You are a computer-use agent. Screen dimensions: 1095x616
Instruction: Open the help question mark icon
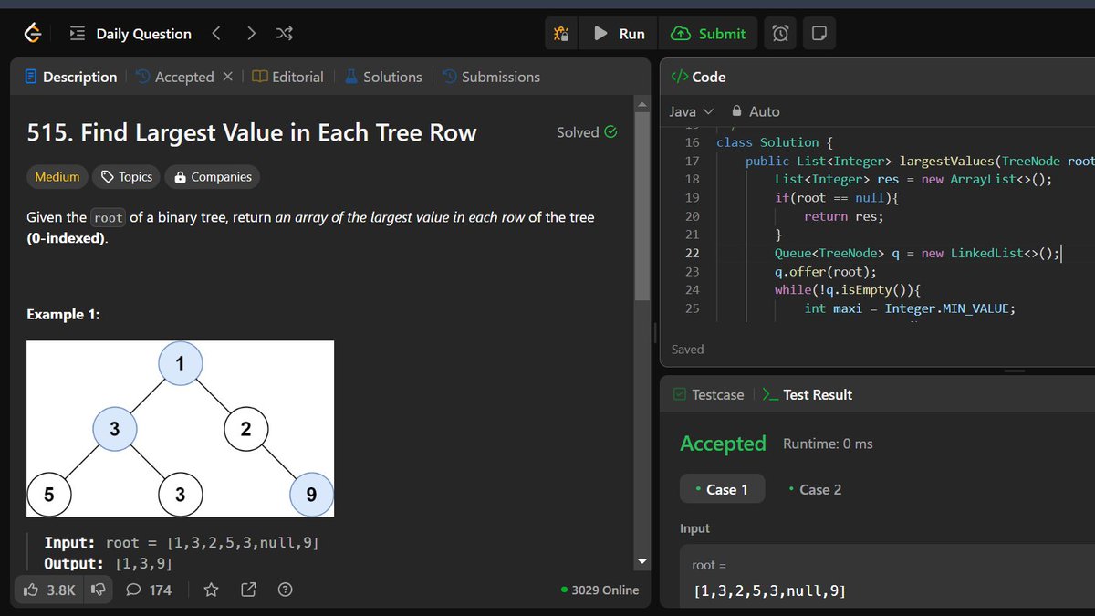(285, 590)
